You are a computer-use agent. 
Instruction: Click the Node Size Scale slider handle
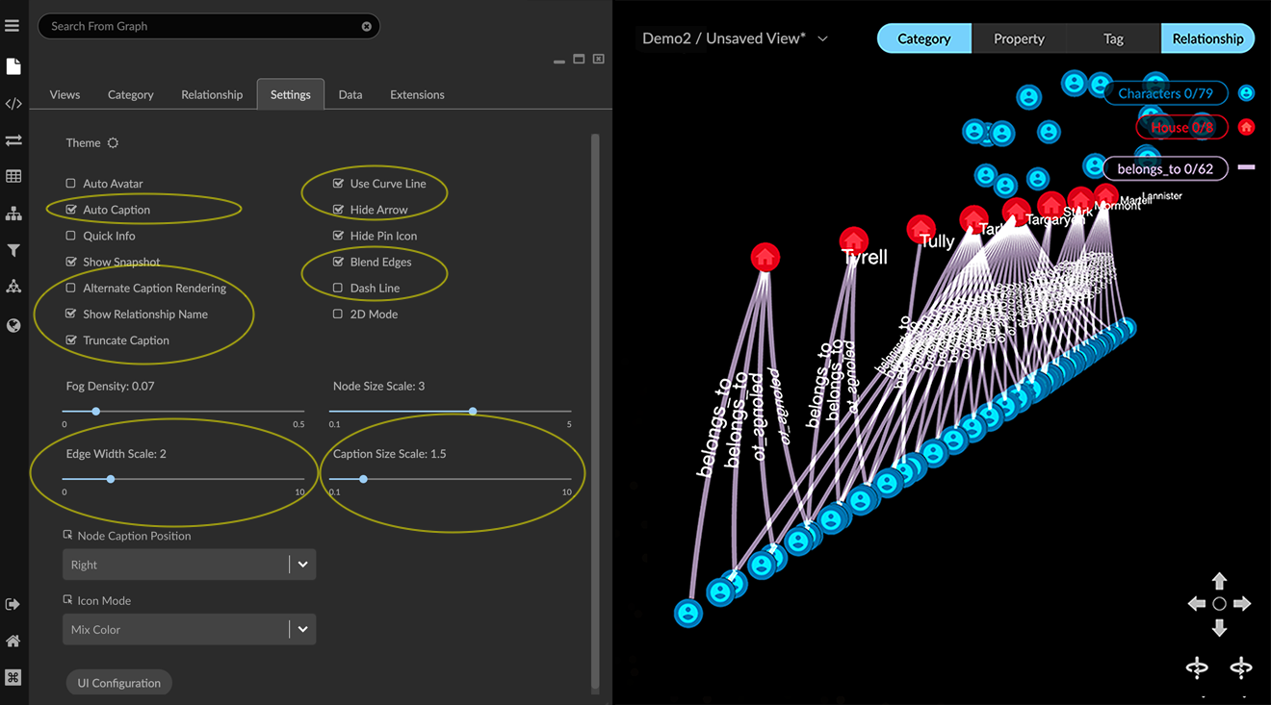click(473, 412)
